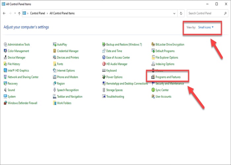Select Control Panel breadcrumb segment
The image size is (231, 165).
(37, 13)
